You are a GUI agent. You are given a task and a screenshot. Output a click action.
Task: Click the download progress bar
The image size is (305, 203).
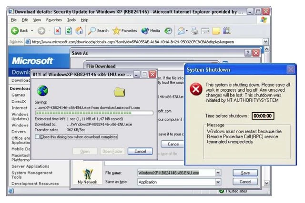94,113
